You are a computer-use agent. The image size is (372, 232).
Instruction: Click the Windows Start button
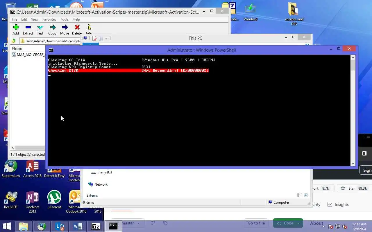7,226
